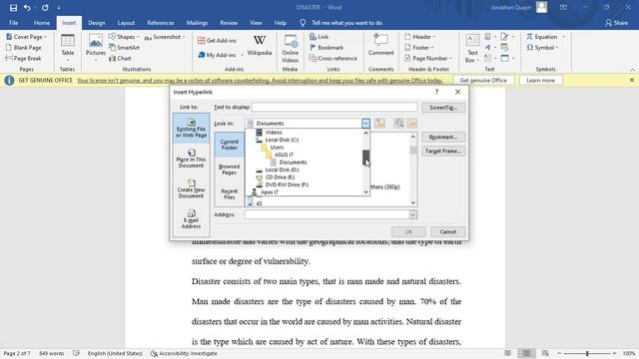The image size is (639, 359).
Task: Click the Link button in the ribbon
Action: (319, 37)
